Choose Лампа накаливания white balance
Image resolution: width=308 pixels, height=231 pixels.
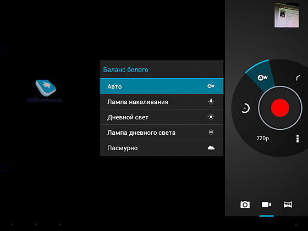coord(162,102)
